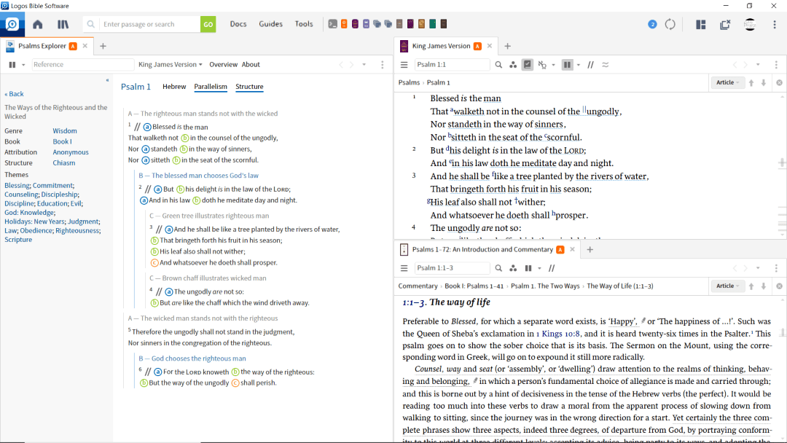Open visual filters in commentary panel
This screenshot has height=443, width=787.
(513, 268)
